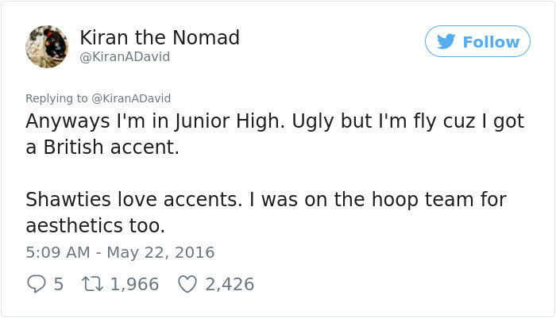This screenshot has width=556, height=318.
Task: Click the 5:09 AM timestamp
Action: 56,253
